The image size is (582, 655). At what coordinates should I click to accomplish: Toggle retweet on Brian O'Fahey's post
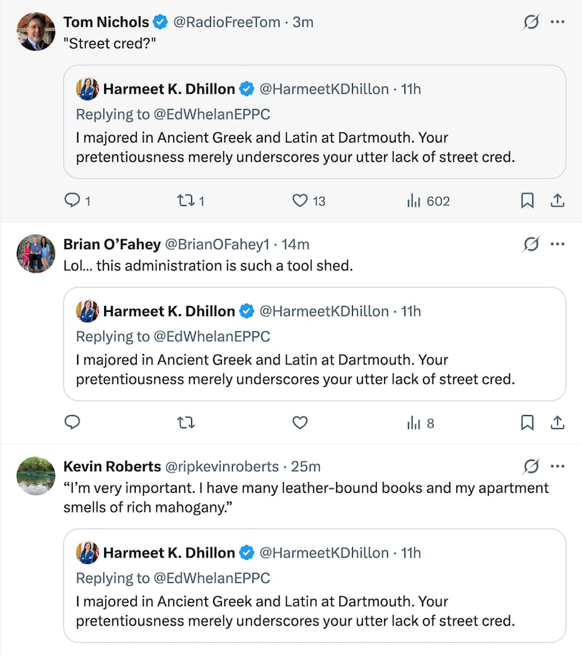click(x=186, y=422)
